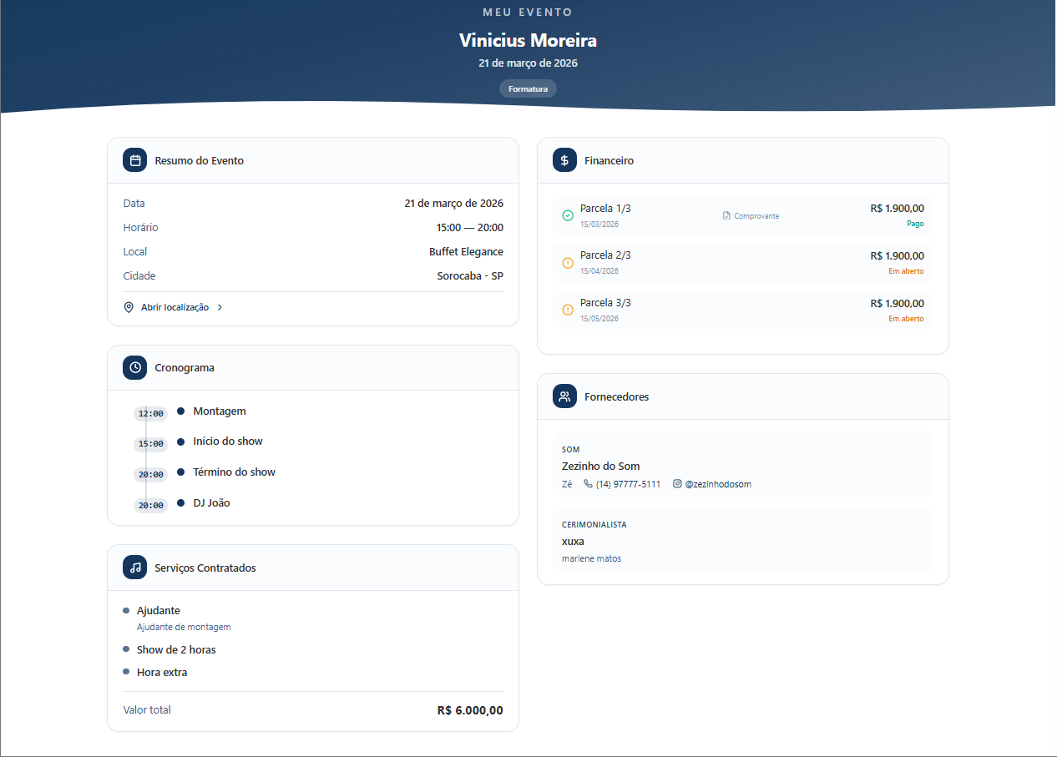Click the people icon beside Fornecedores
The height and width of the screenshot is (757, 1057).
point(564,396)
